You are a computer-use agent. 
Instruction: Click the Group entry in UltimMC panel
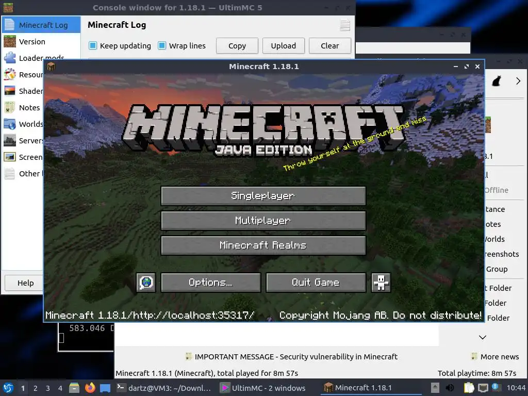[497, 269]
